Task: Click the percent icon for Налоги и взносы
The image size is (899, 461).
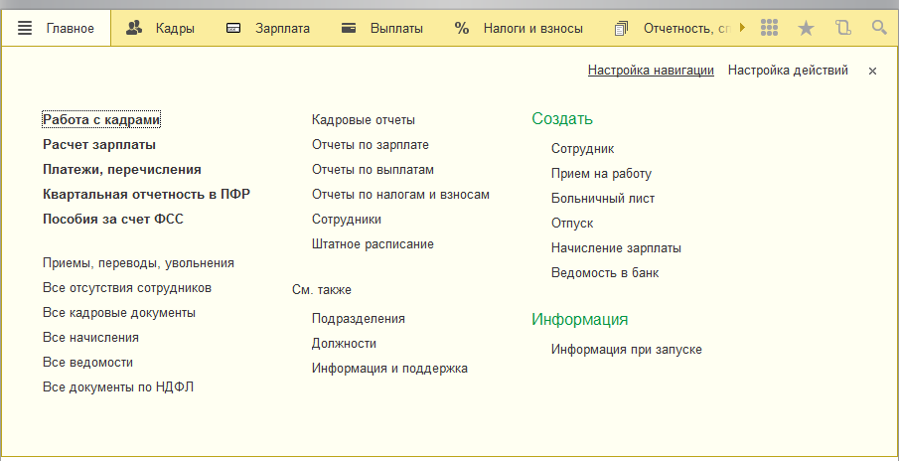Action: point(462,28)
